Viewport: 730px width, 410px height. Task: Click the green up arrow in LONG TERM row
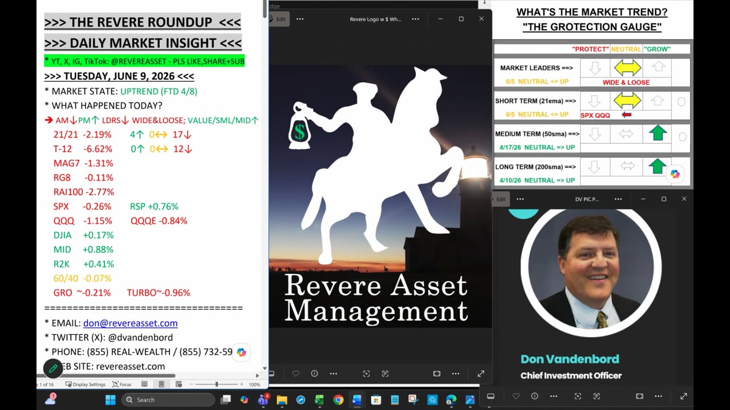pyautogui.click(x=658, y=166)
